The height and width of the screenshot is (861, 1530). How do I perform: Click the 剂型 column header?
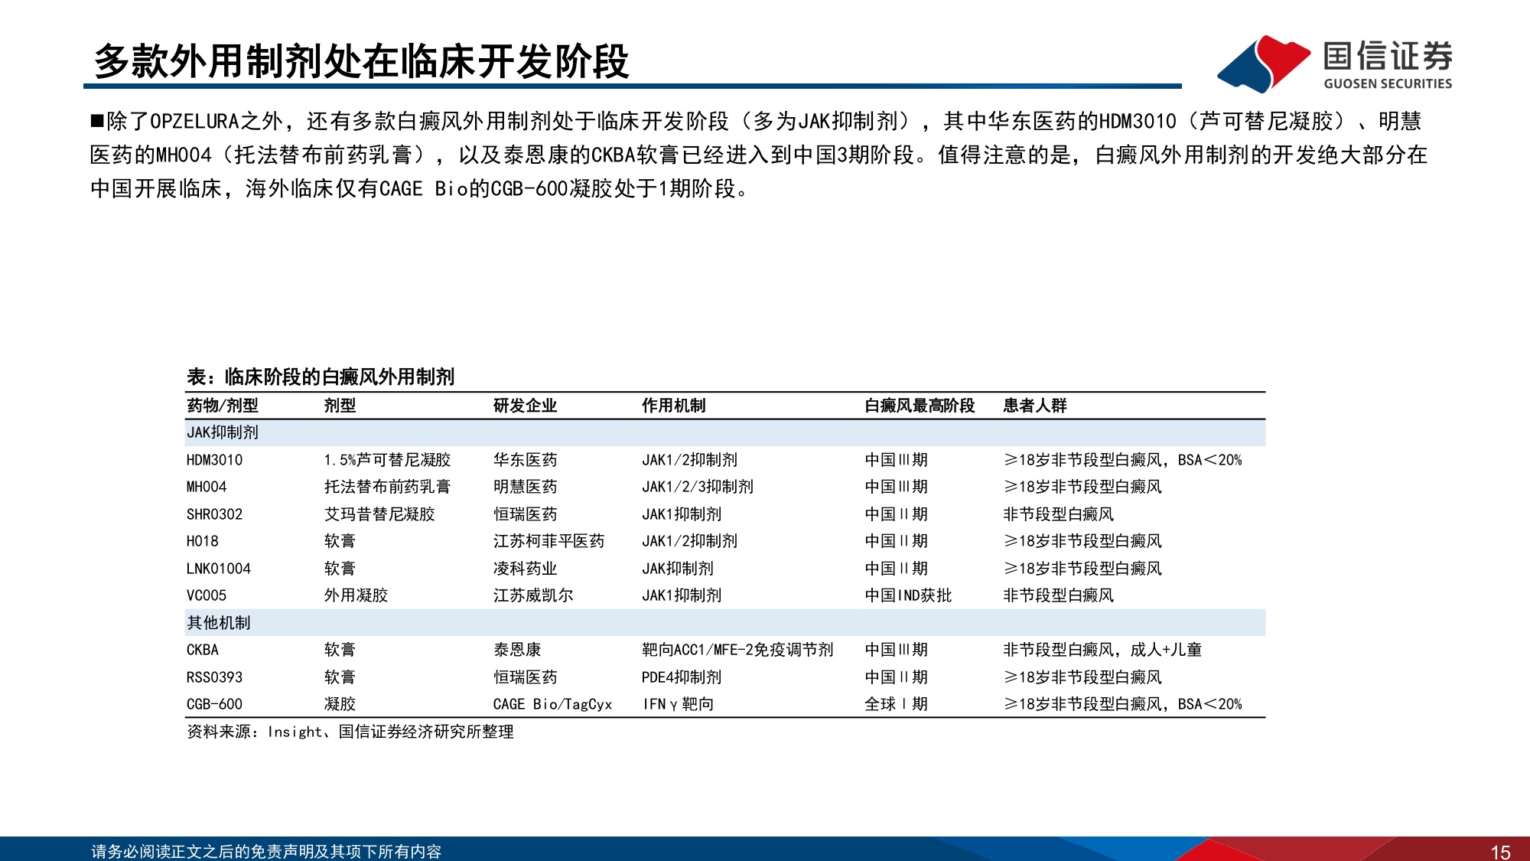tap(340, 406)
